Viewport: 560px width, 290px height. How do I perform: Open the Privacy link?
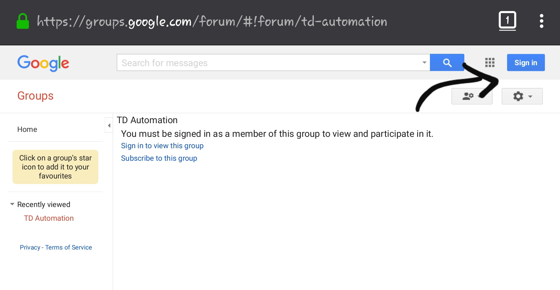(x=30, y=247)
